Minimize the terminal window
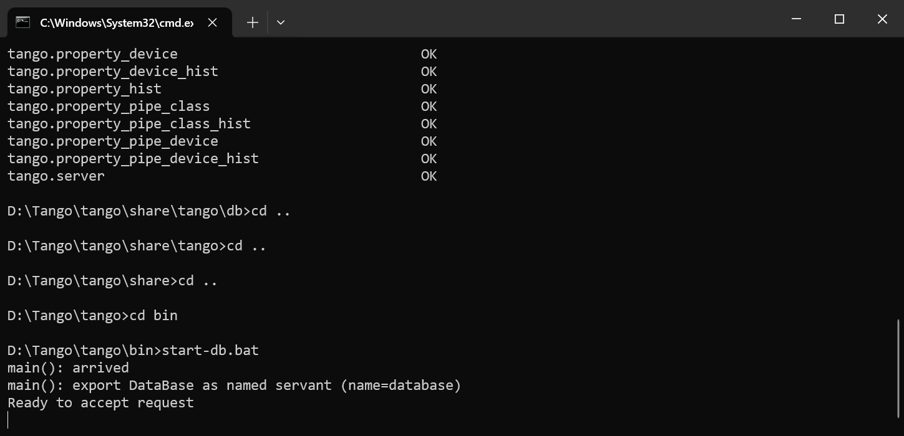Viewport: 904px width, 436px height. click(x=796, y=19)
